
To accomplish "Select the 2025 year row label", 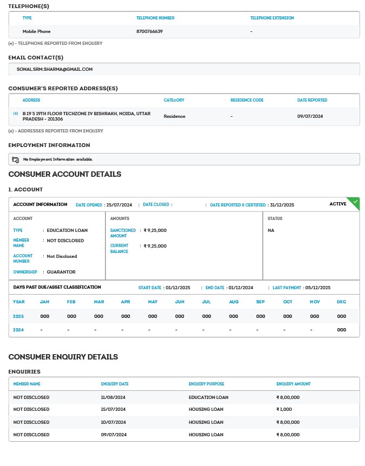I will tap(19, 316).
